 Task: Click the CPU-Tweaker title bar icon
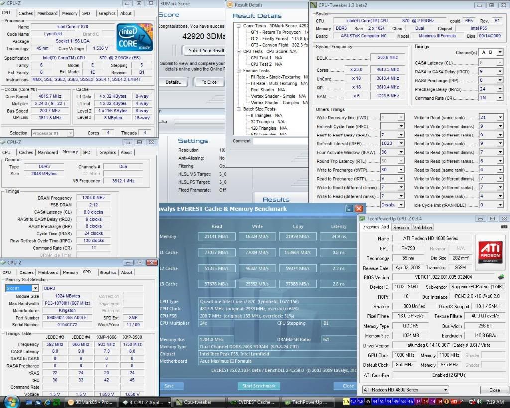314,5
